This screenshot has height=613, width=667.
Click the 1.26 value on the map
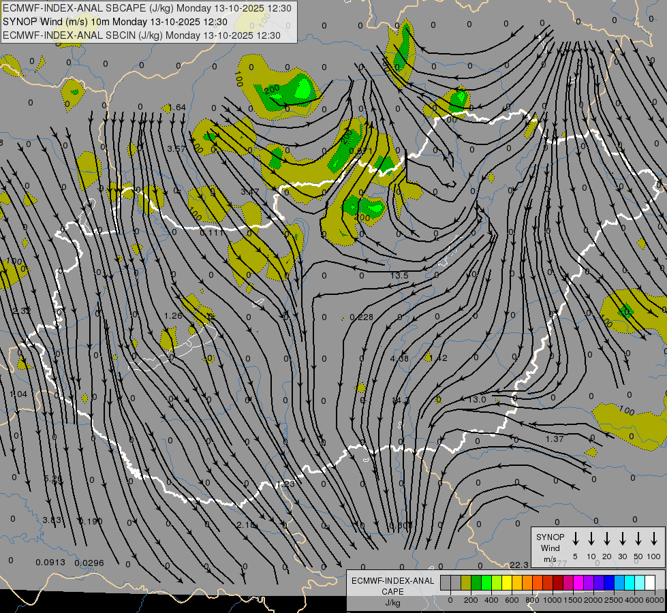[x=173, y=316]
